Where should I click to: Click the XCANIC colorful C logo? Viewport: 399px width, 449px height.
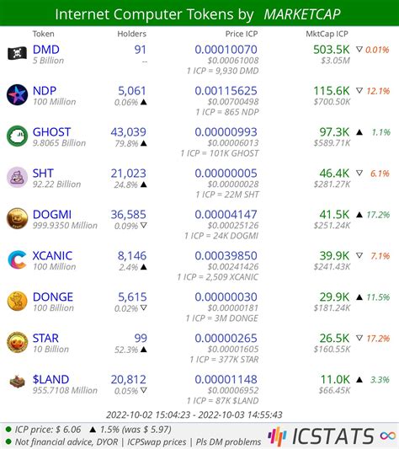(17, 259)
